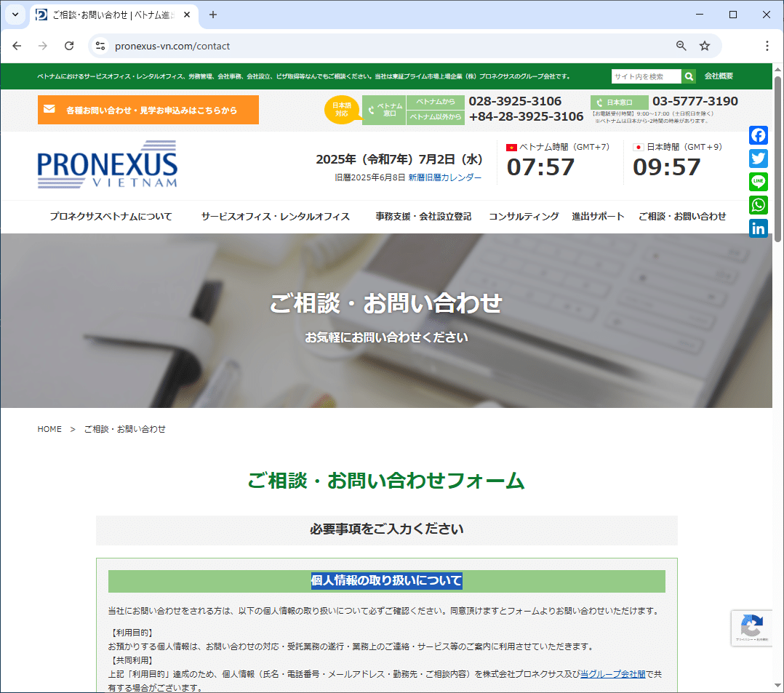Click the Twitter share icon
Viewport: 784px width, 693px height.
tap(759, 159)
